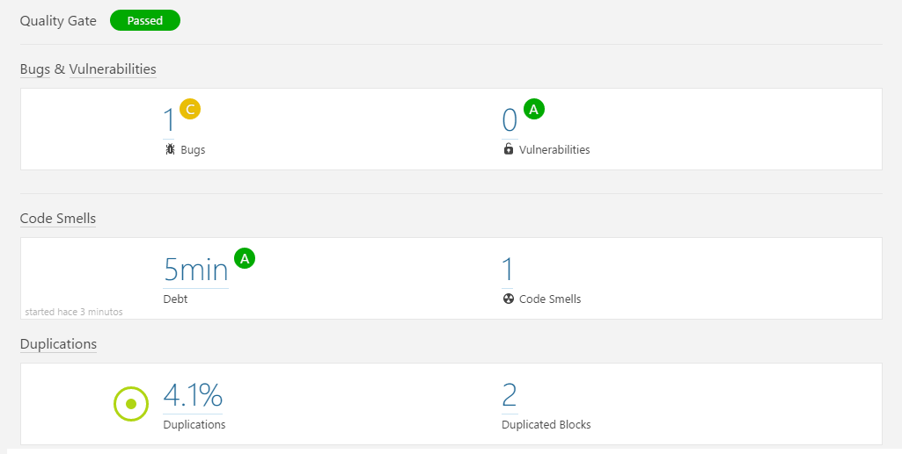Click the bug icon beside the Bugs label
The image size is (902, 454).
pyautogui.click(x=170, y=149)
